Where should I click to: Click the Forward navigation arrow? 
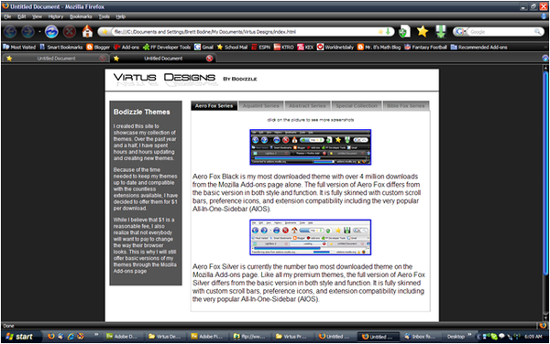[x=27, y=32]
